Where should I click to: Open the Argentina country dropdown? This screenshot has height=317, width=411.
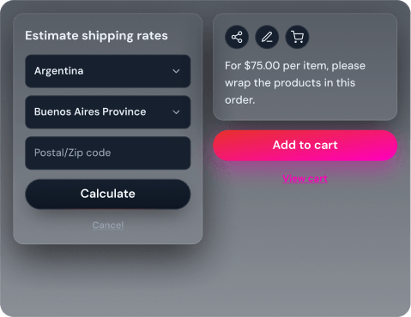click(x=108, y=71)
